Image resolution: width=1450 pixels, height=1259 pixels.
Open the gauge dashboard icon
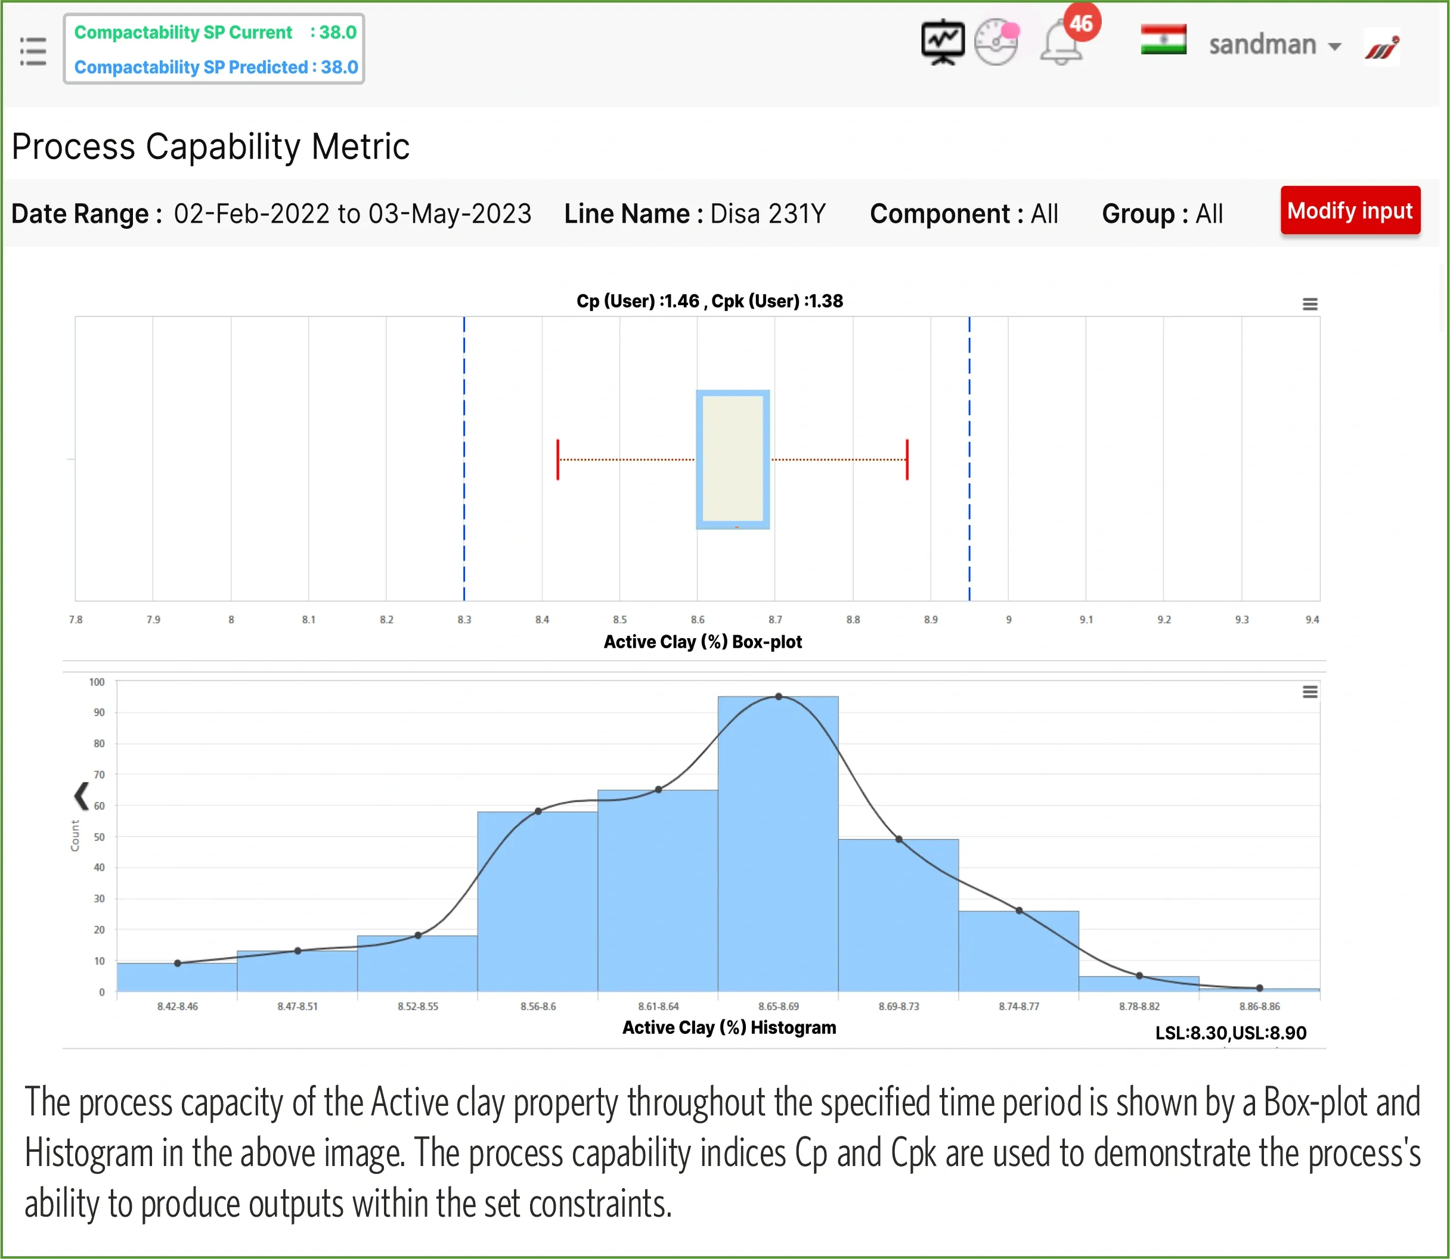996,43
